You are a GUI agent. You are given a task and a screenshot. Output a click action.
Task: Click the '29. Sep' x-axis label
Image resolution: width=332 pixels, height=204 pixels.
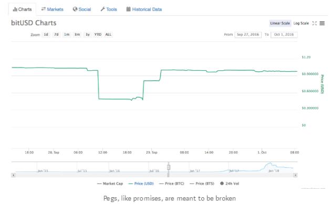pyautogui.click(x=152, y=153)
